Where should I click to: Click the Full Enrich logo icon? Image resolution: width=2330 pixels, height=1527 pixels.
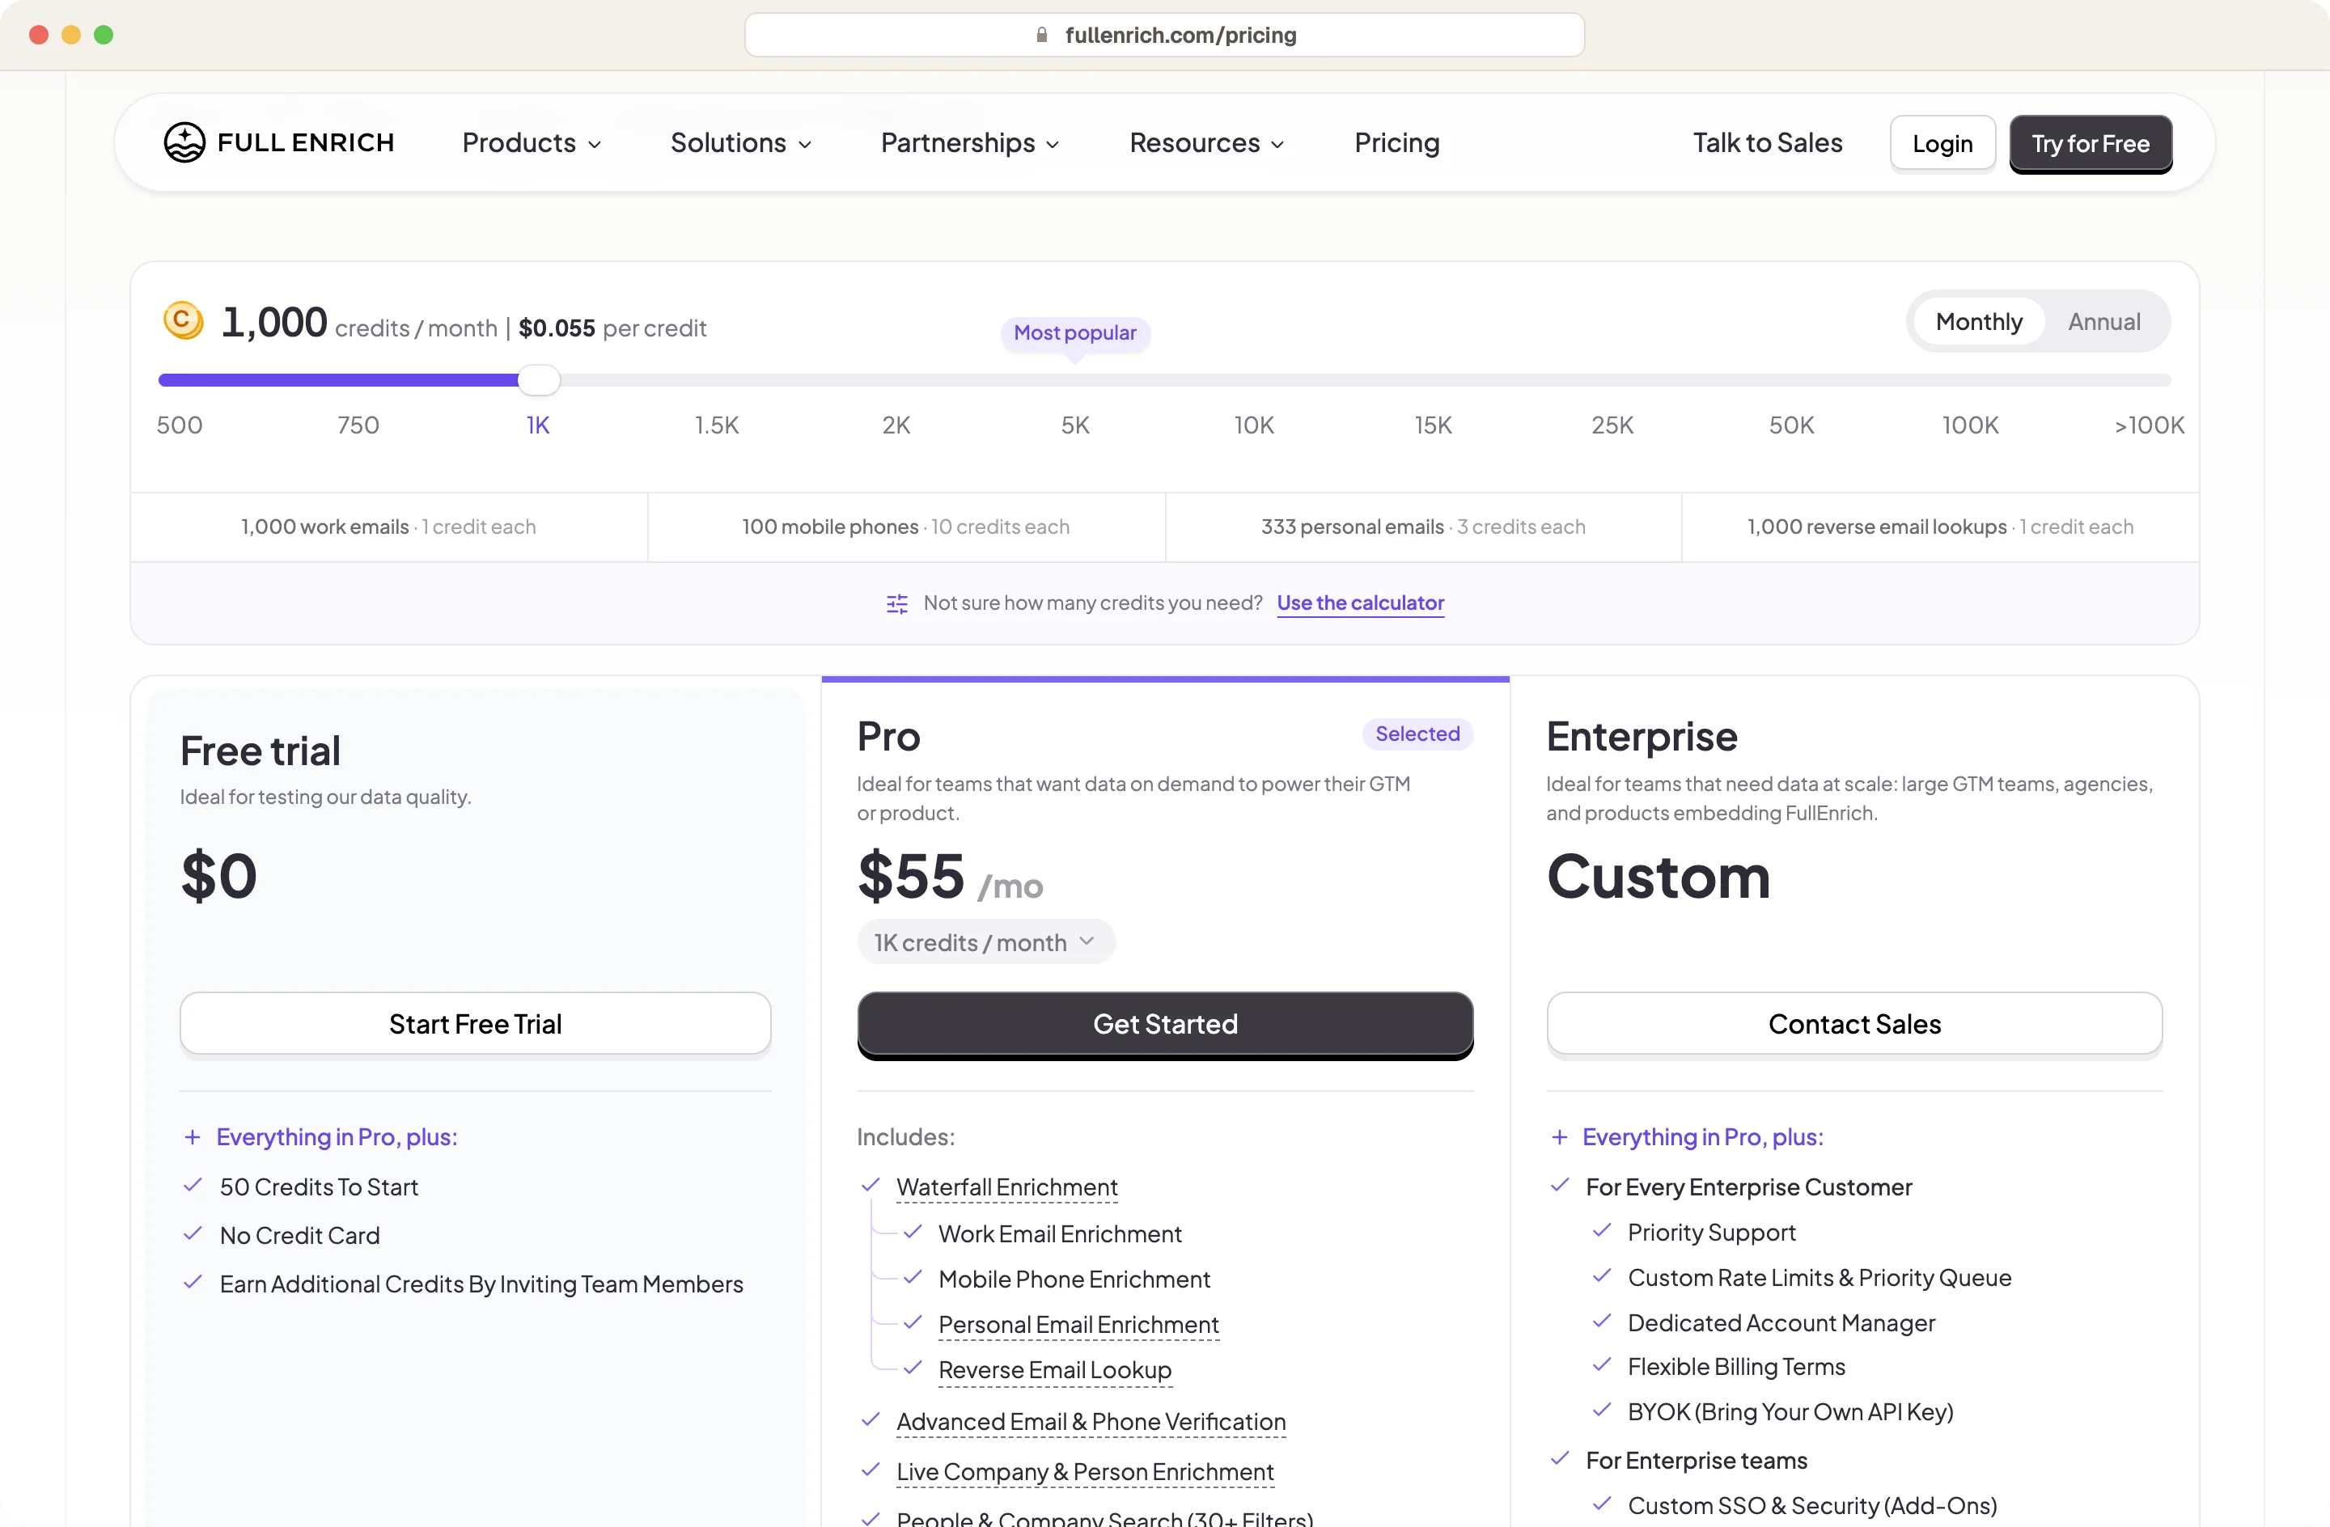click(184, 143)
